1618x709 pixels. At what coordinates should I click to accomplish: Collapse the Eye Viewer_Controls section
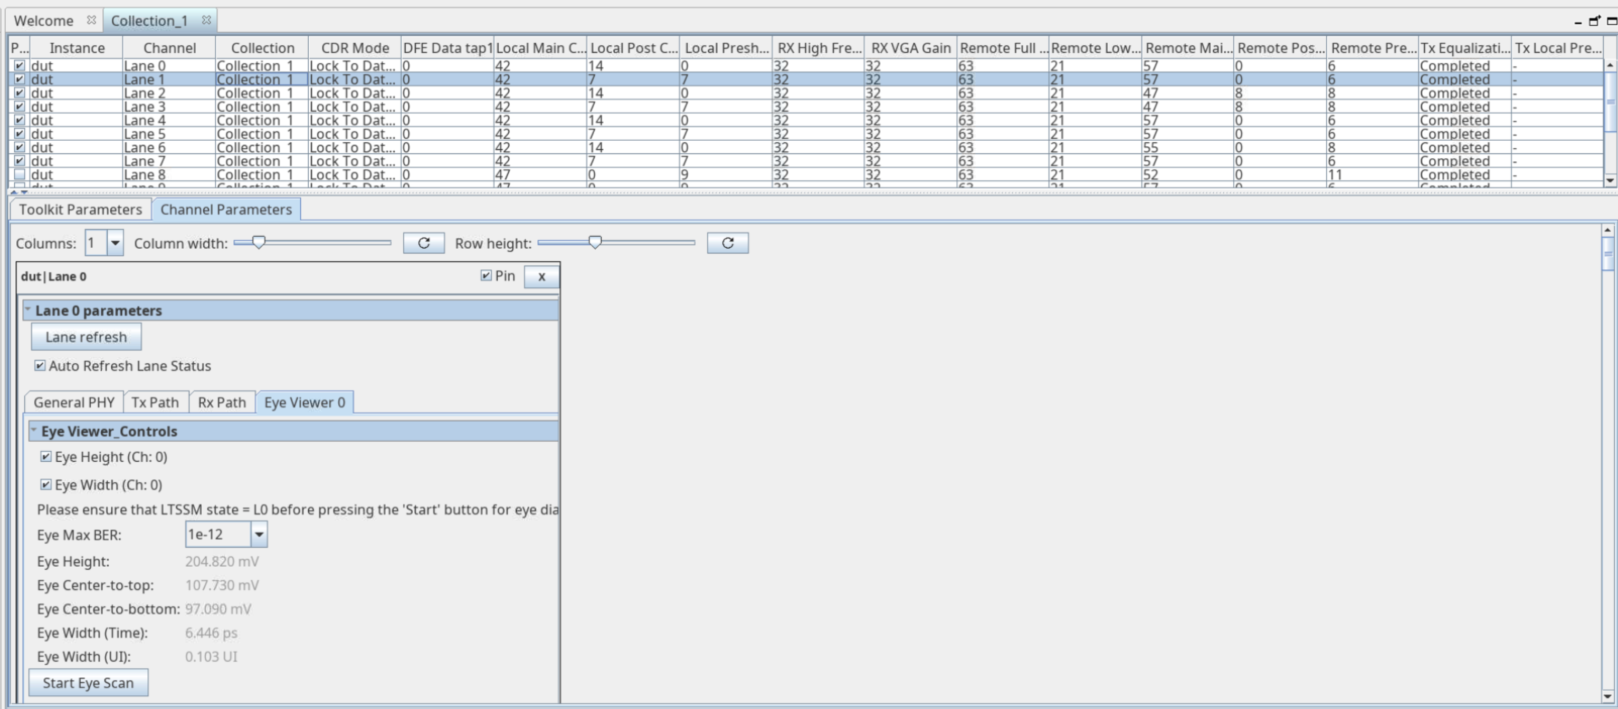(34, 430)
